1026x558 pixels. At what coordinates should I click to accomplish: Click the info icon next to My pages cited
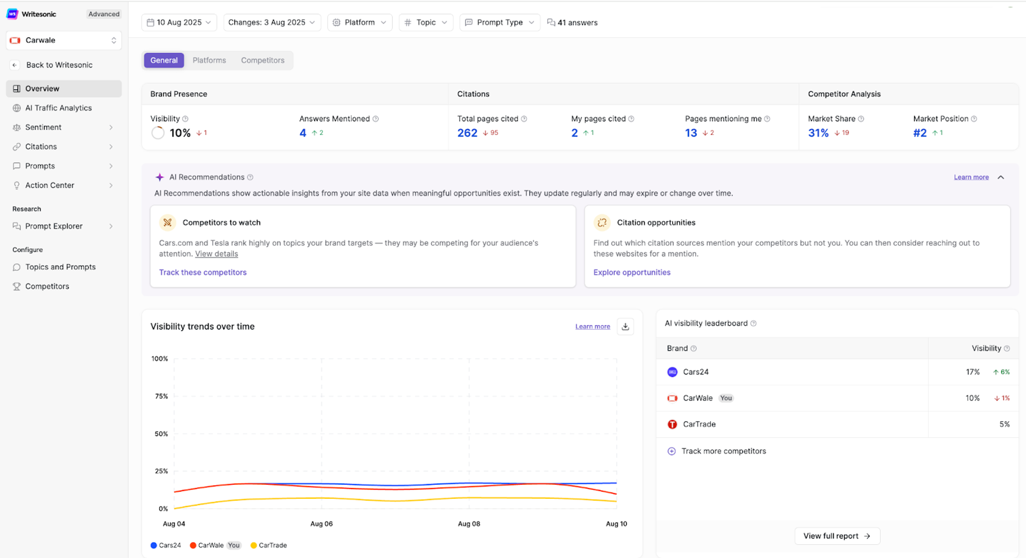pos(632,119)
